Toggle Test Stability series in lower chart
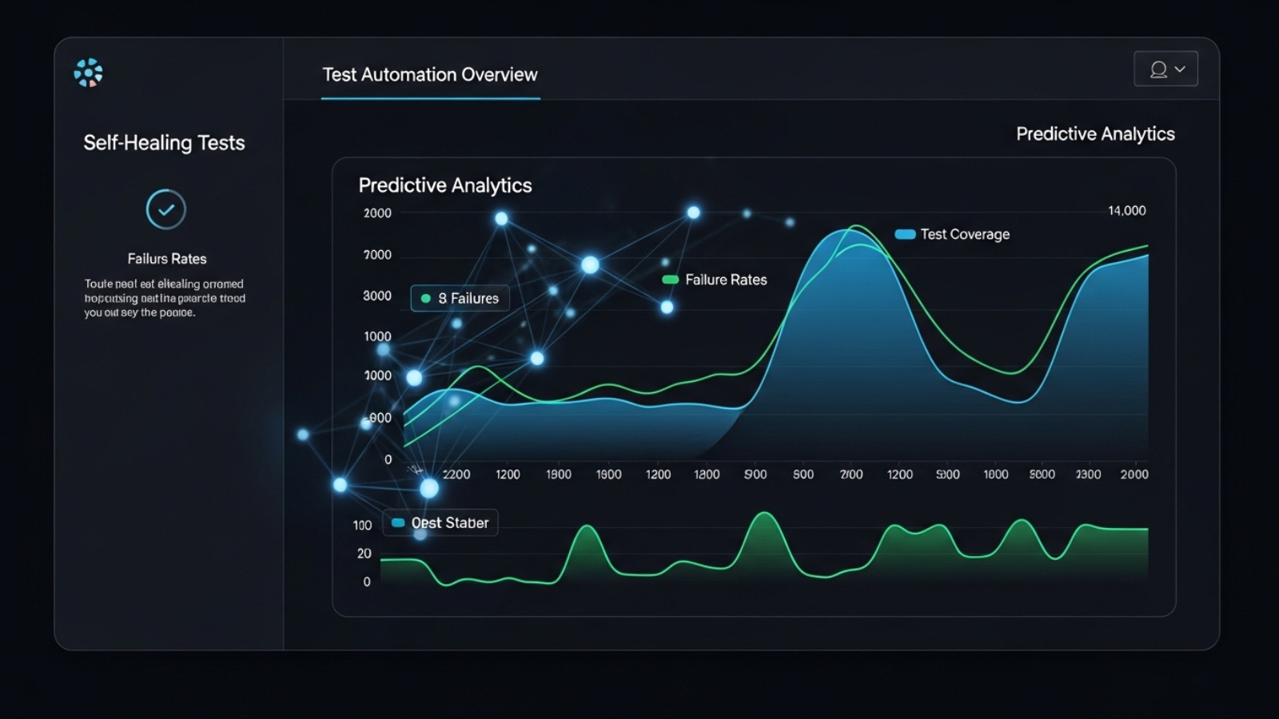This screenshot has width=1279, height=719. [440, 522]
